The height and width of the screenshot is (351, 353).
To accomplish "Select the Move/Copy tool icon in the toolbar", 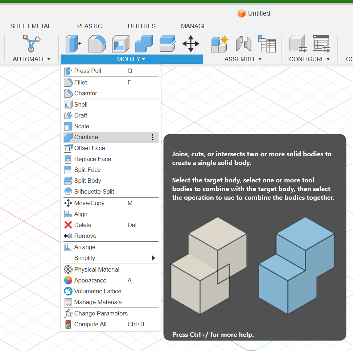I will point(191,44).
